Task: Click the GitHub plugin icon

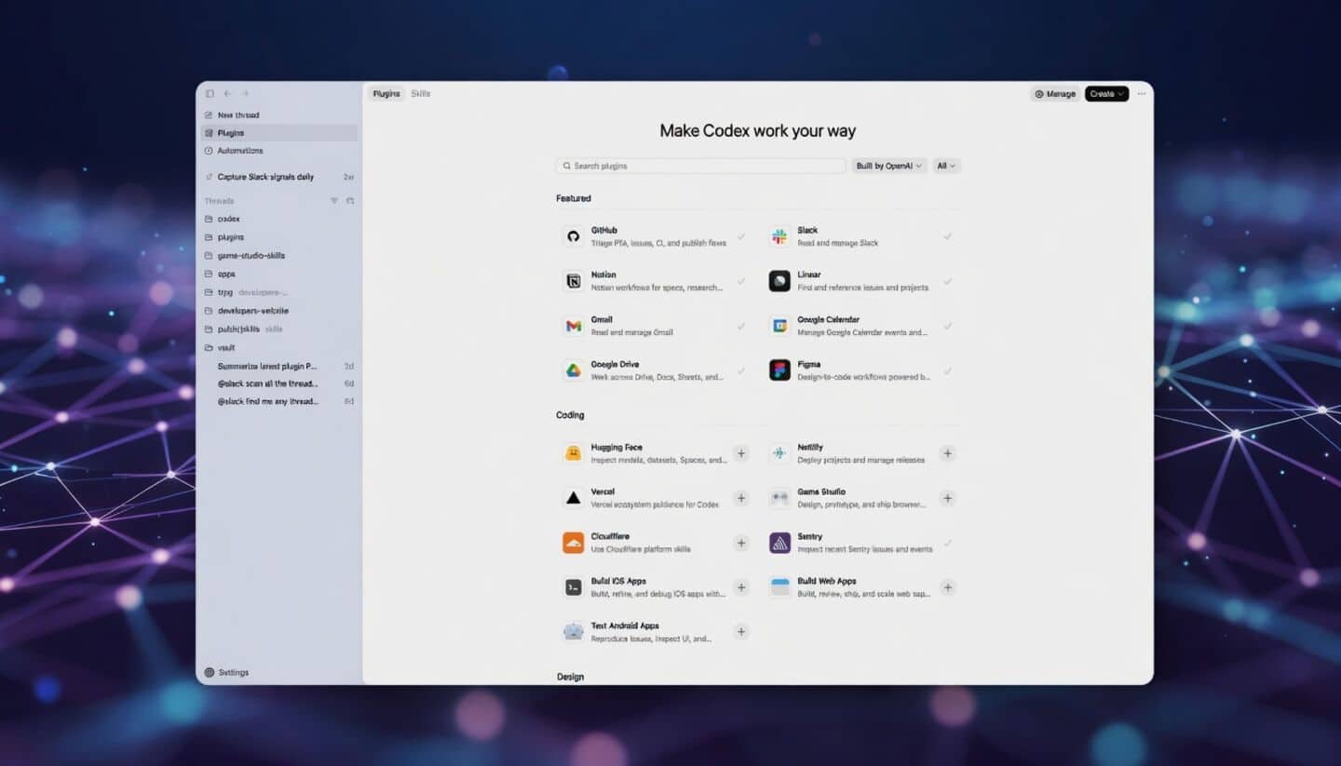Action: pos(574,236)
